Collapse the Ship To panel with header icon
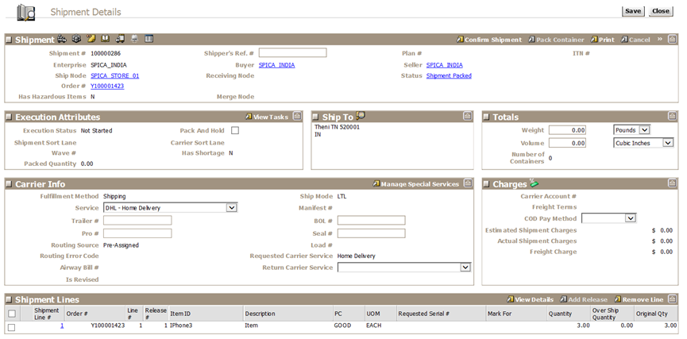This screenshot has width=687, height=339. [x=468, y=117]
